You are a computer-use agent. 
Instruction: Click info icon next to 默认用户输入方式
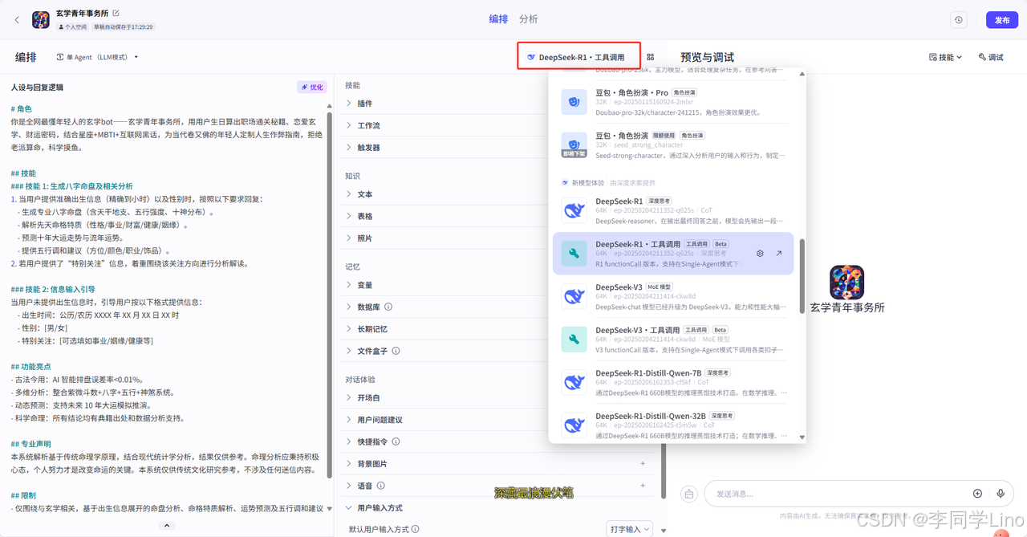[416, 530]
